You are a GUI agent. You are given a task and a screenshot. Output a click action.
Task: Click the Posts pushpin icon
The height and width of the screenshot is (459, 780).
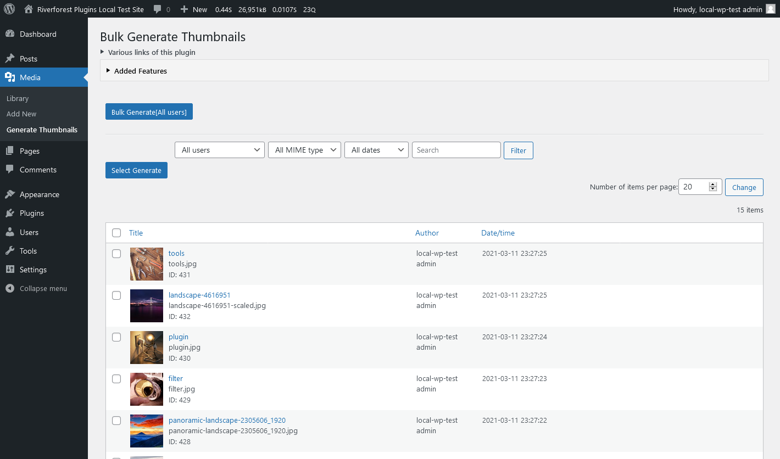[x=10, y=59]
